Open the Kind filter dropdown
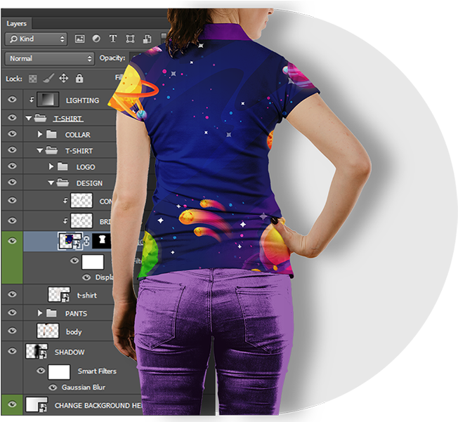 pyautogui.click(x=37, y=39)
